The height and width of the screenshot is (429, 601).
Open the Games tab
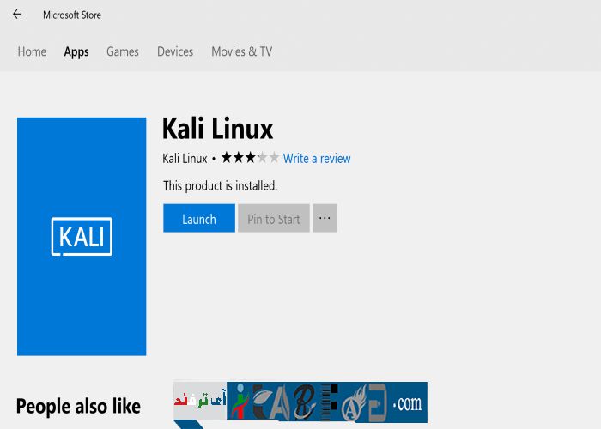pos(123,51)
